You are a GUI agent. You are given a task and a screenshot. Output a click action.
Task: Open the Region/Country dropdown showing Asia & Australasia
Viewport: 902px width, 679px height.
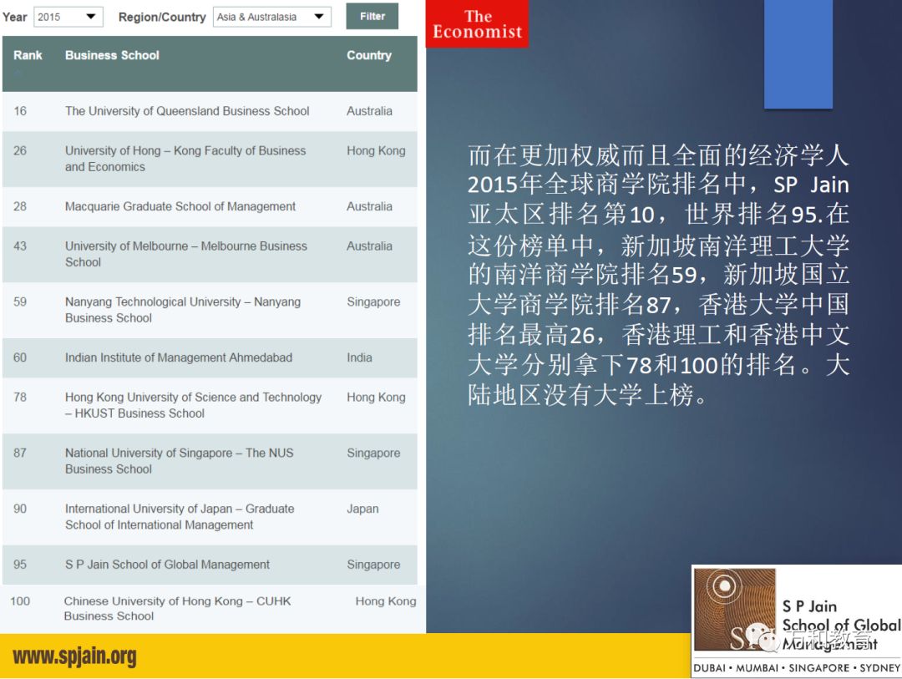coord(272,17)
